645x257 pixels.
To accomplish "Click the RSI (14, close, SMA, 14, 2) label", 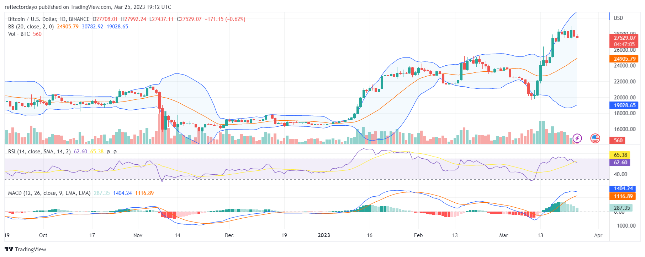I will tap(39, 152).
